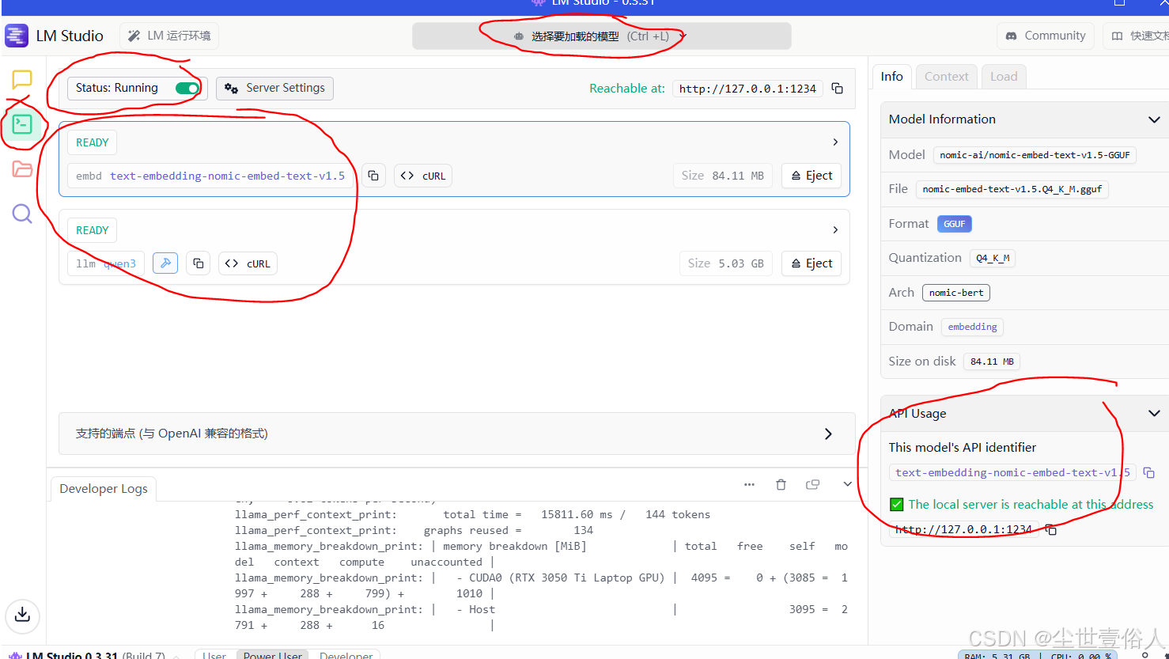Copy the nomic embedding model identifier in list

pyautogui.click(x=373, y=176)
